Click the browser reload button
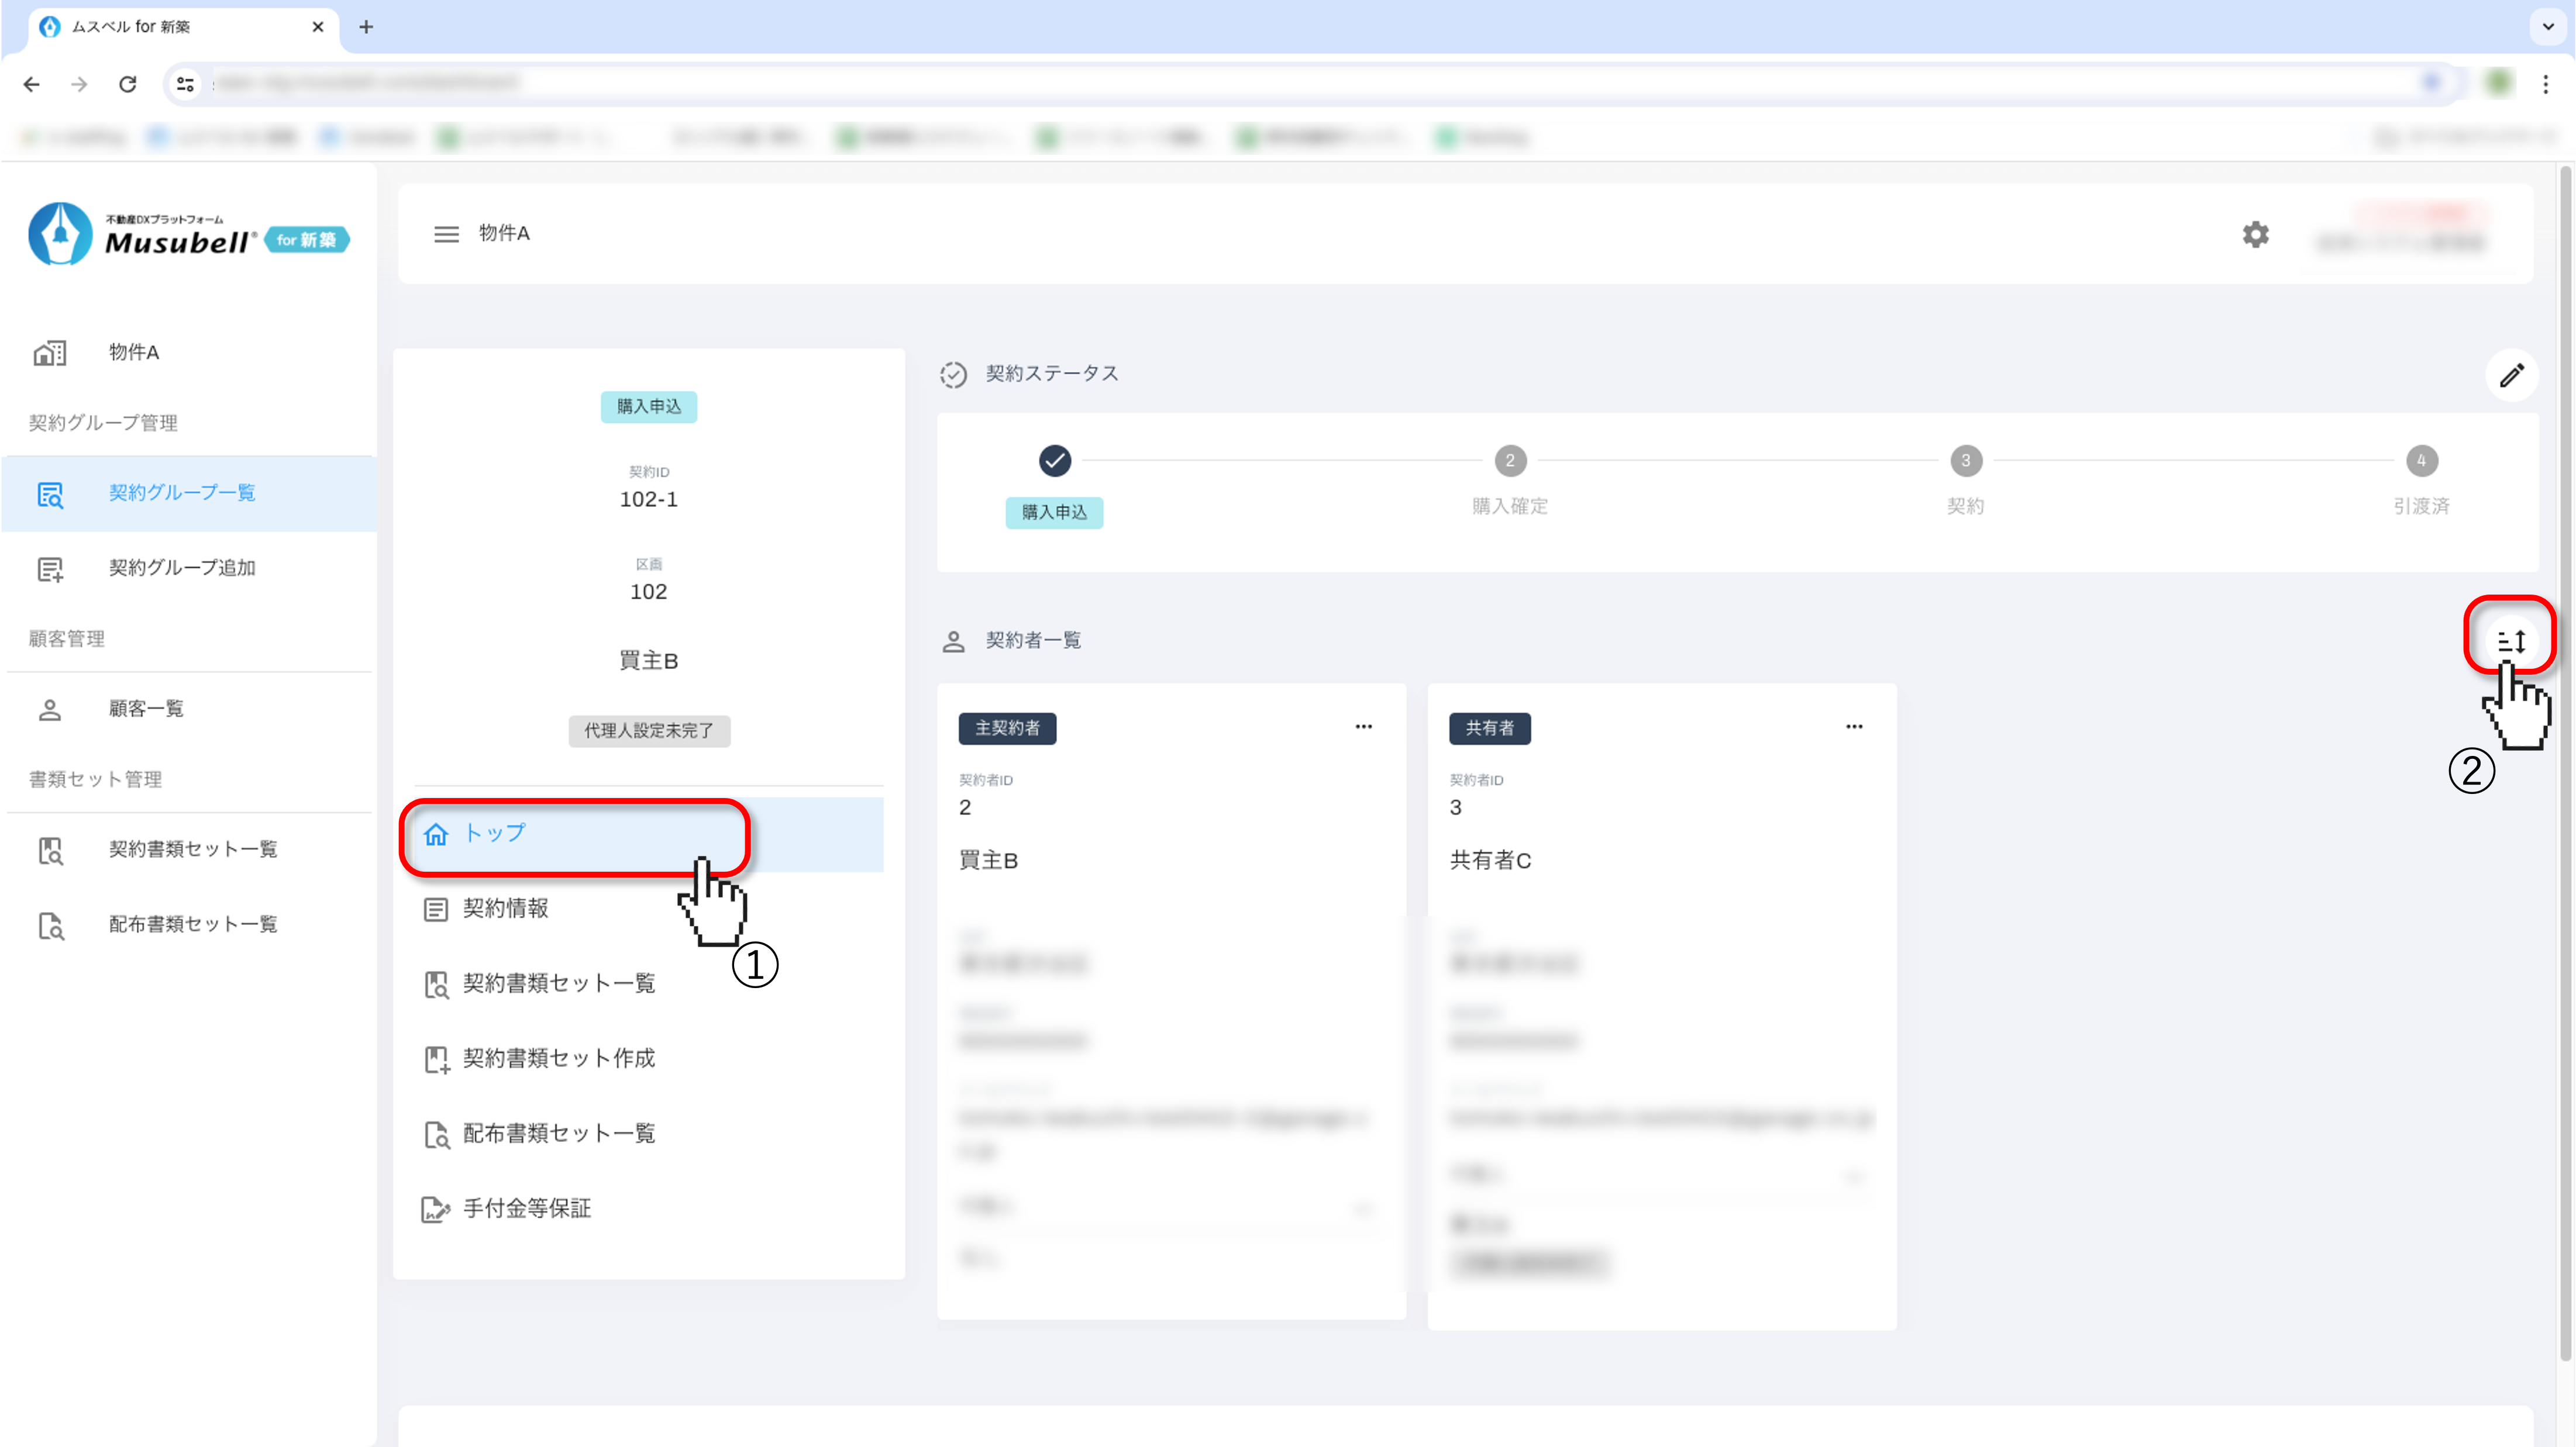 click(127, 84)
